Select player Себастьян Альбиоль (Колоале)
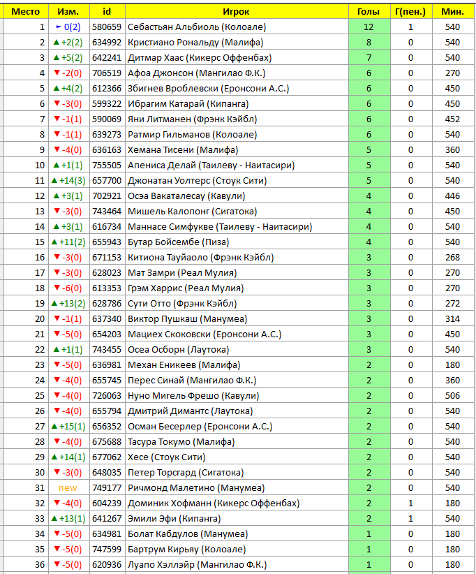The image size is (476, 574). [197, 27]
